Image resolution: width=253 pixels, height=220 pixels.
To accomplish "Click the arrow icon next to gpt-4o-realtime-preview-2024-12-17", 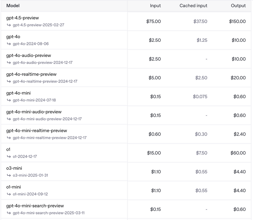I will (x=9, y=81).
